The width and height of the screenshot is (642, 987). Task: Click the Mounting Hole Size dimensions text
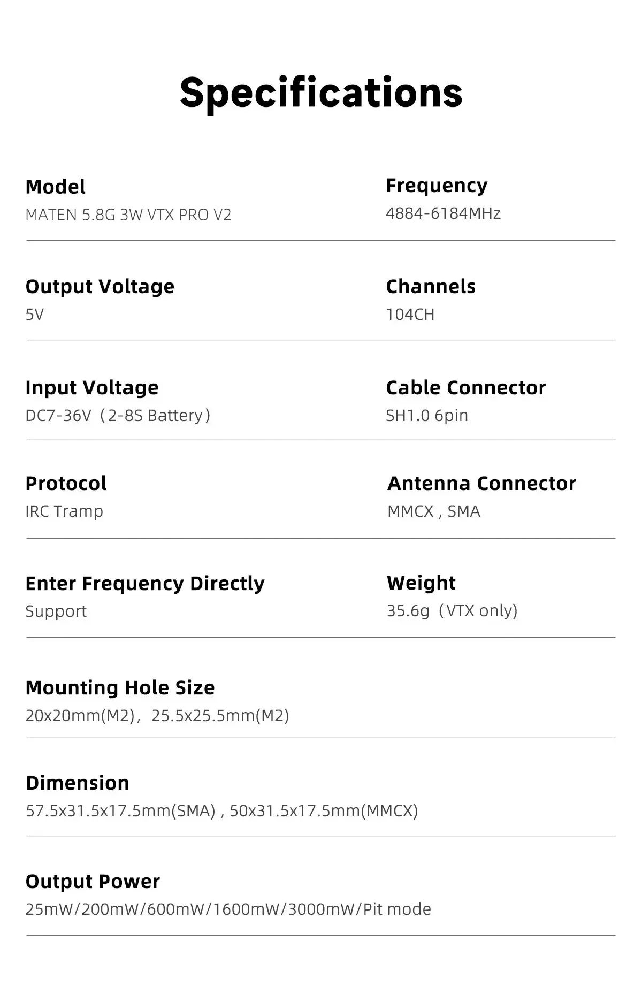[x=157, y=716]
